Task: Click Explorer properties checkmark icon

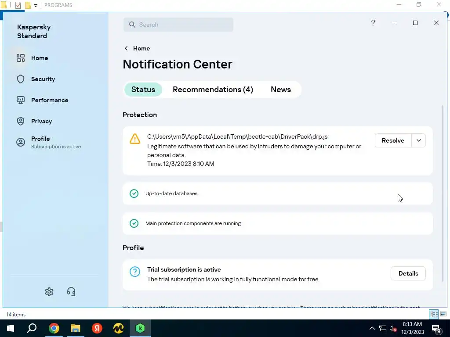Action: 18,5
